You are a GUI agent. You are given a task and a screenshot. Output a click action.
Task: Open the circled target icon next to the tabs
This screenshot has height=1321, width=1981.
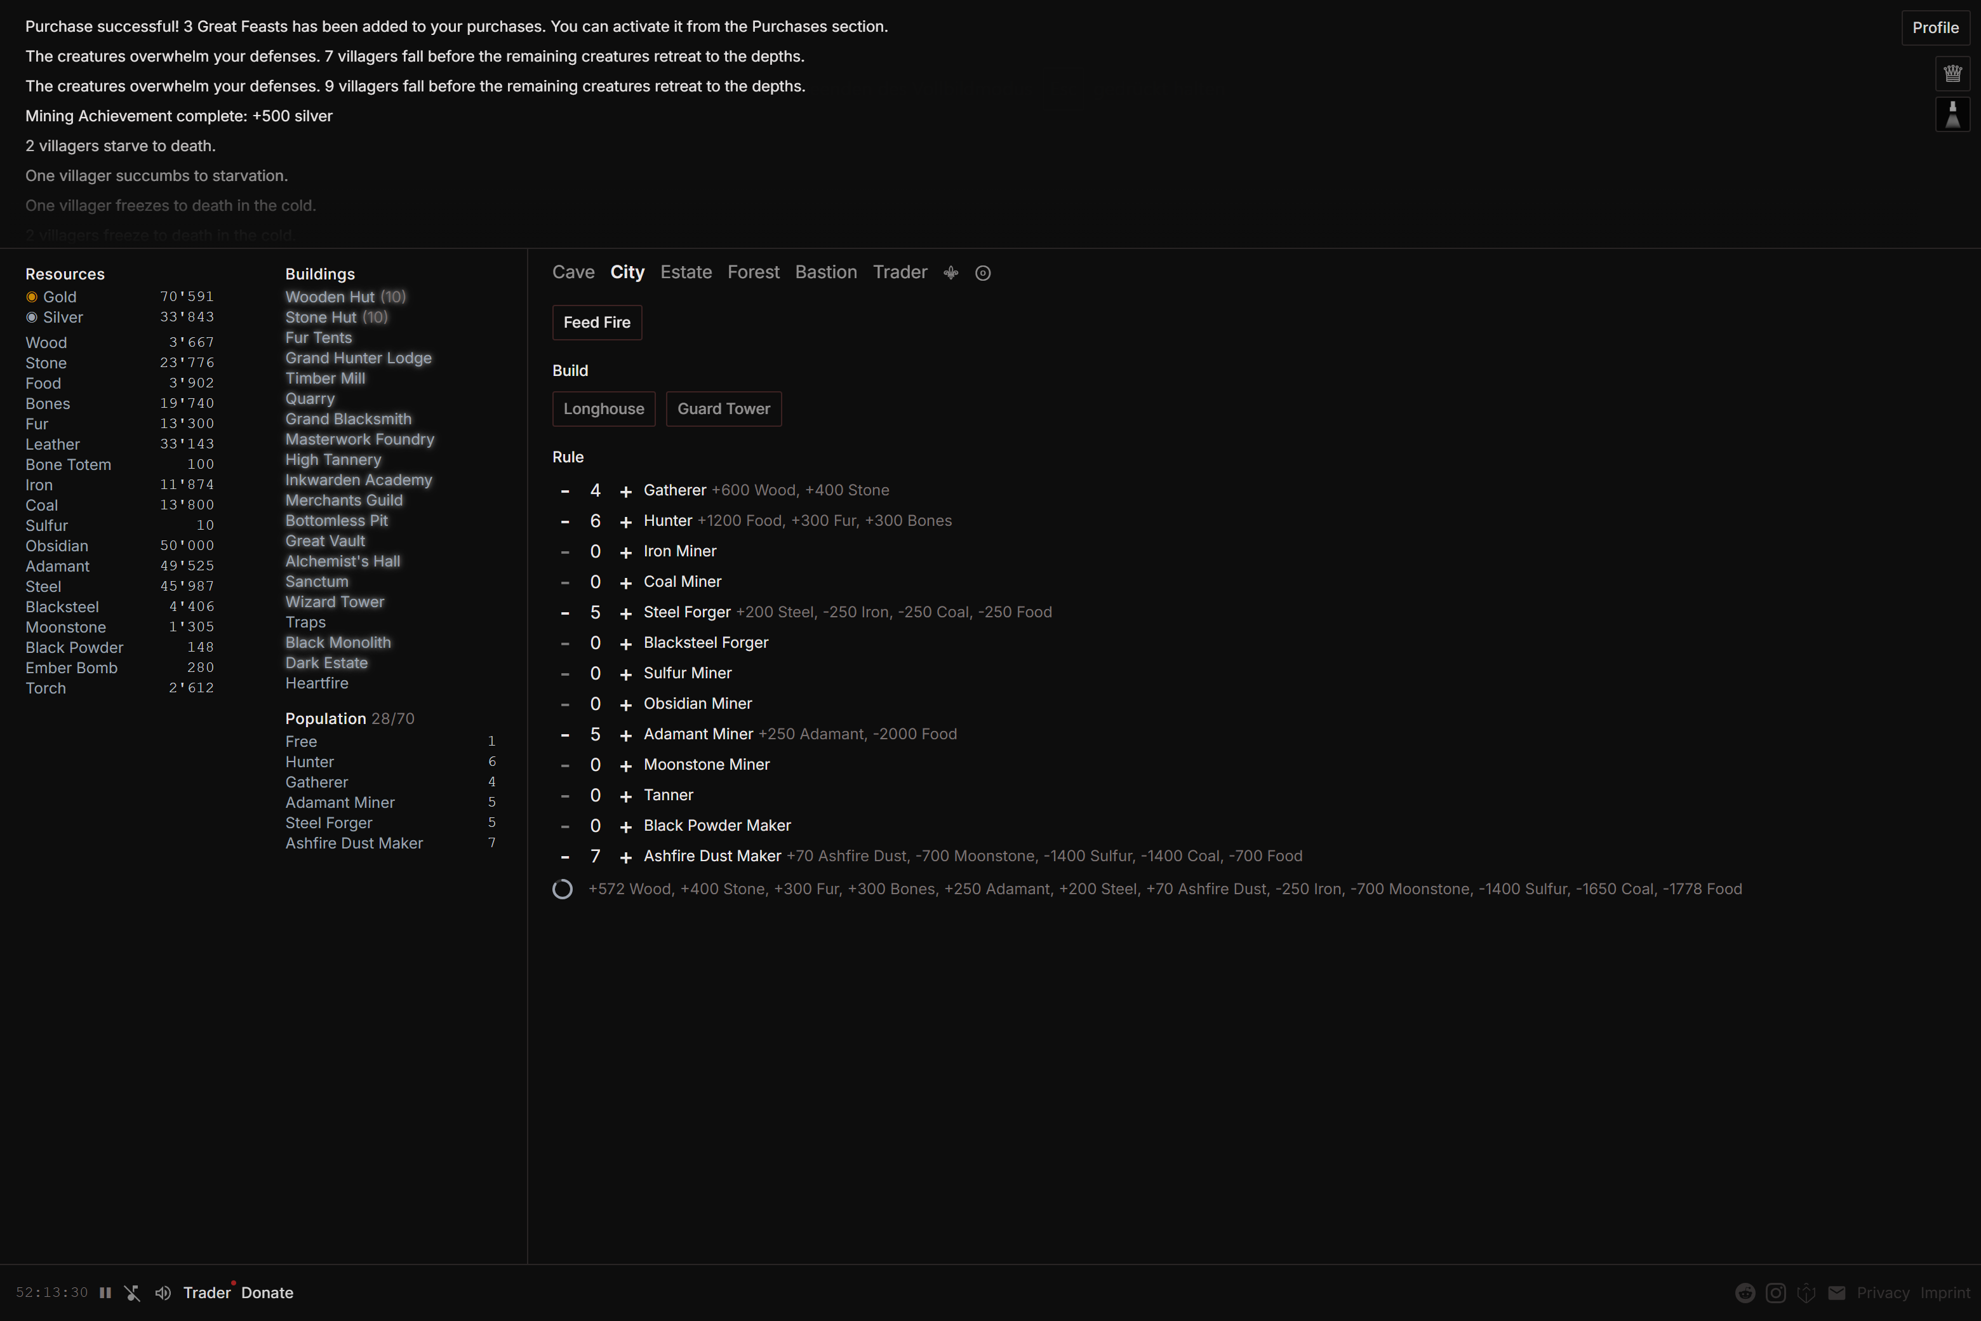[983, 273]
